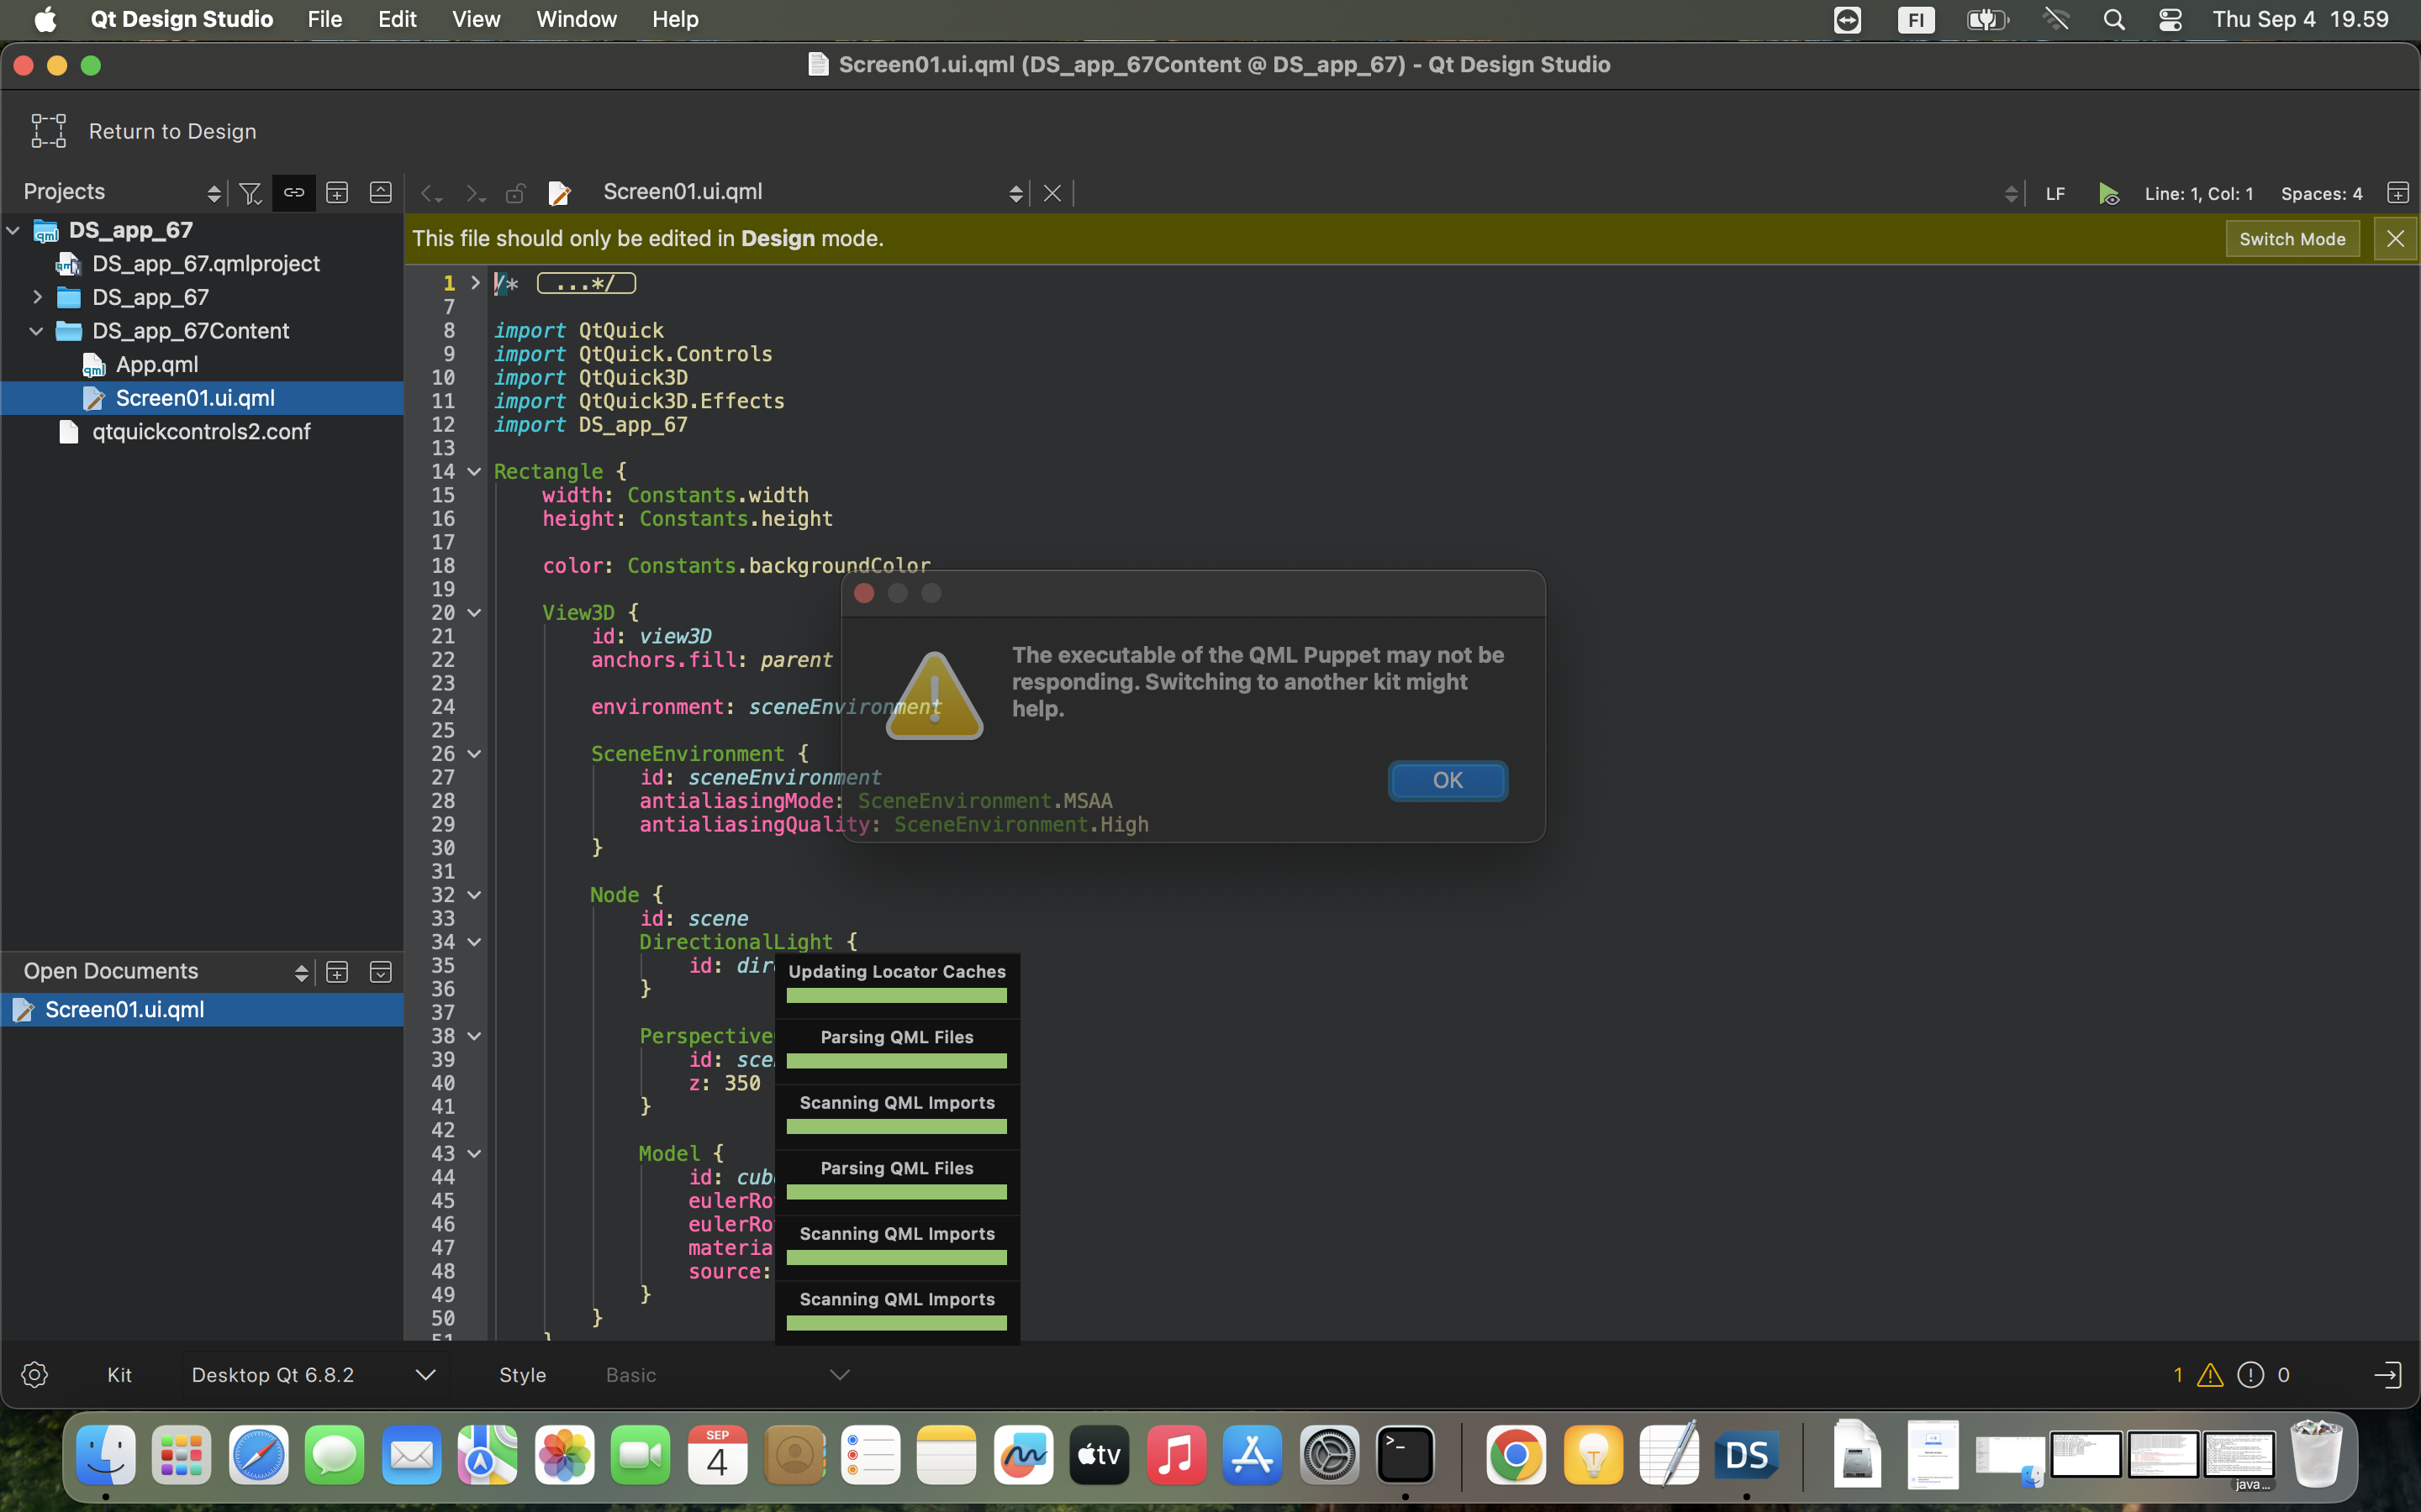2421x1512 pixels.
Task: Open the filter tree icon in Projects
Action: pyautogui.click(x=251, y=193)
